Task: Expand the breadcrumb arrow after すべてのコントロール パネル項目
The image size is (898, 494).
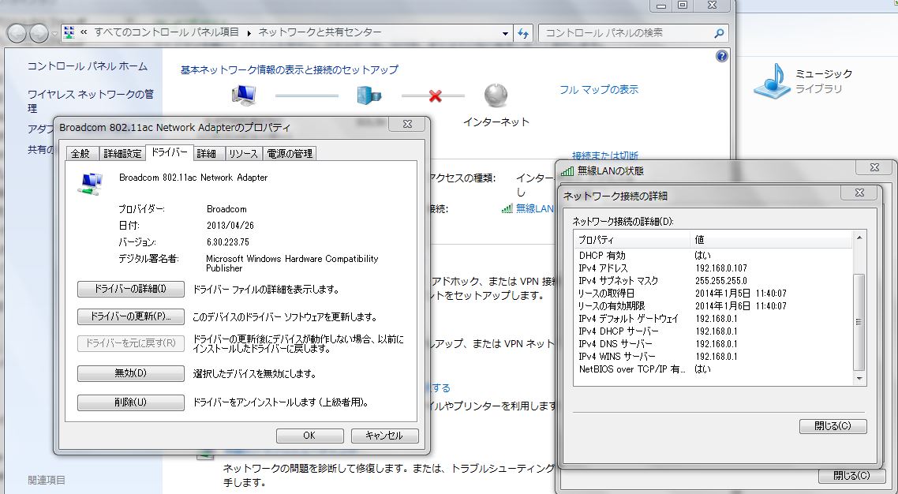Action: coord(249,33)
